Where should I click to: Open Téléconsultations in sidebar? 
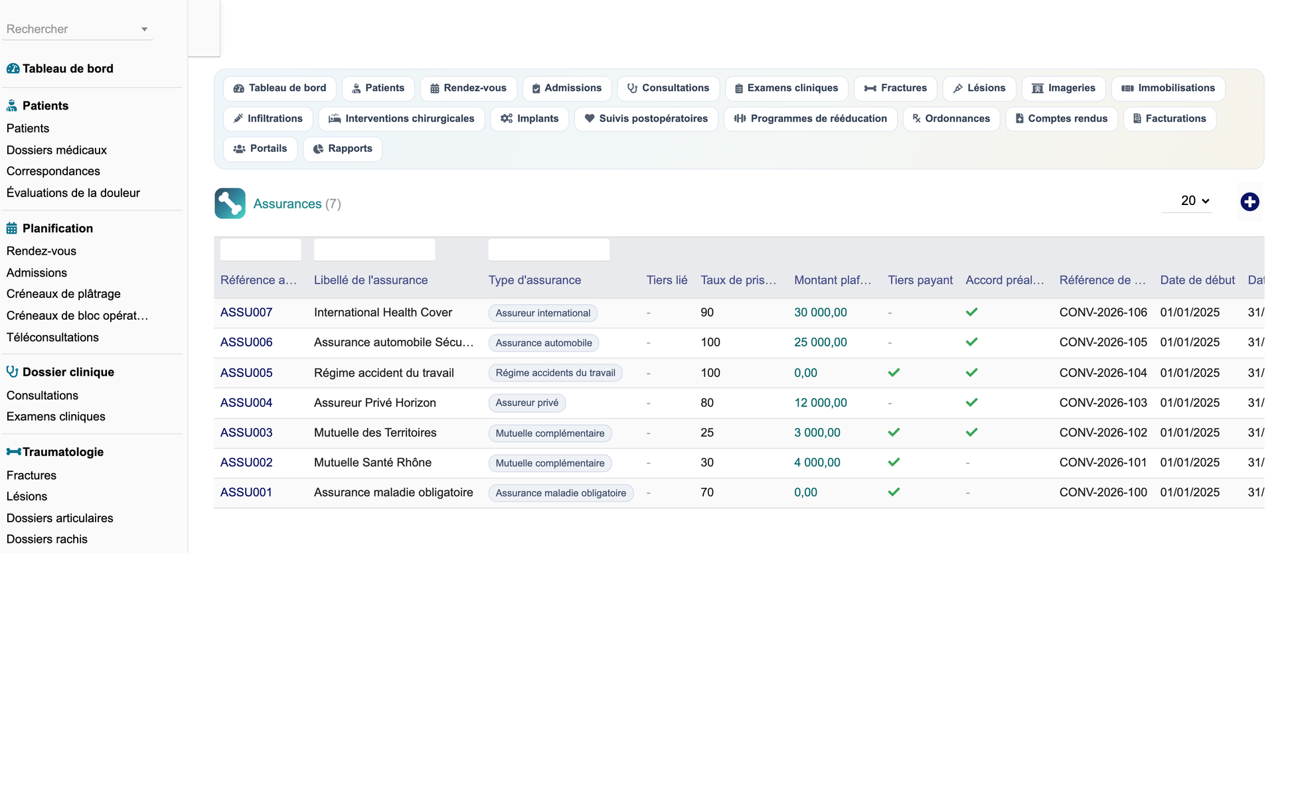(x=52, y=337)
